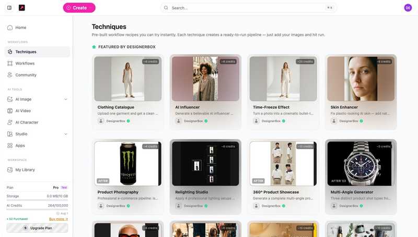The image size is (418, 237).
Task: Click DesignerBox avatar under 360° Product Showcase
Action: (x=256, y=206)
